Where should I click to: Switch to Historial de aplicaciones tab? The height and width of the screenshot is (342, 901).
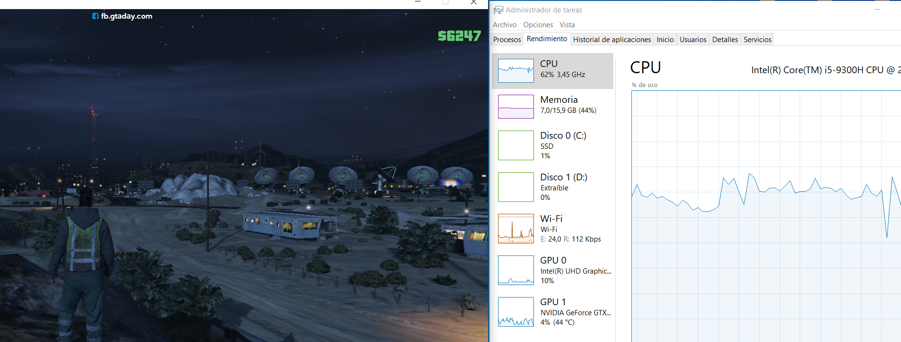(612, 40)
